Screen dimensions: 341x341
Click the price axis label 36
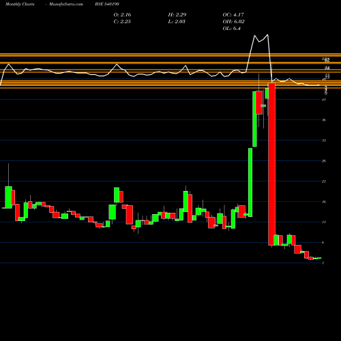point(324,120)
